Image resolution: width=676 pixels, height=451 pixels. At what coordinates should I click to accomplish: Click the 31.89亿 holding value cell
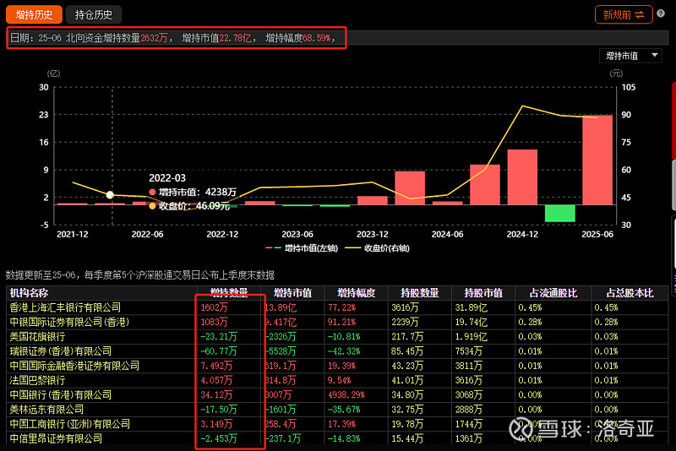[472, 307]
